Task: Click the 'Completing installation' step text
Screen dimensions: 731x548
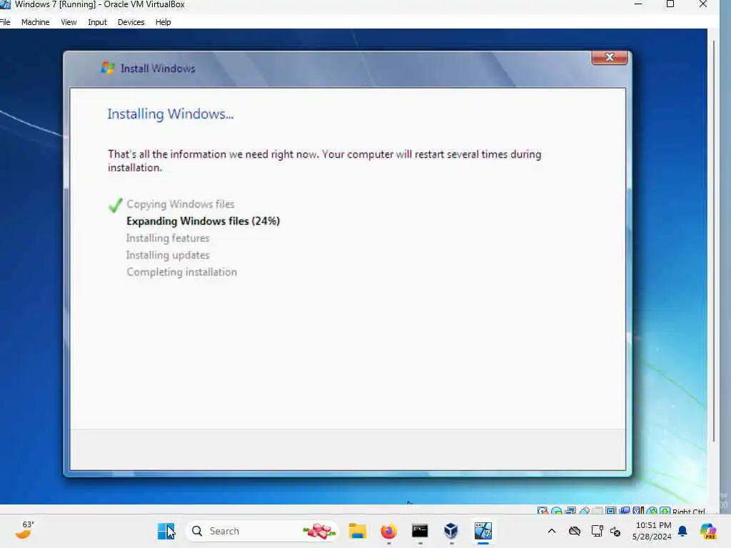Action: click(182, 272)
